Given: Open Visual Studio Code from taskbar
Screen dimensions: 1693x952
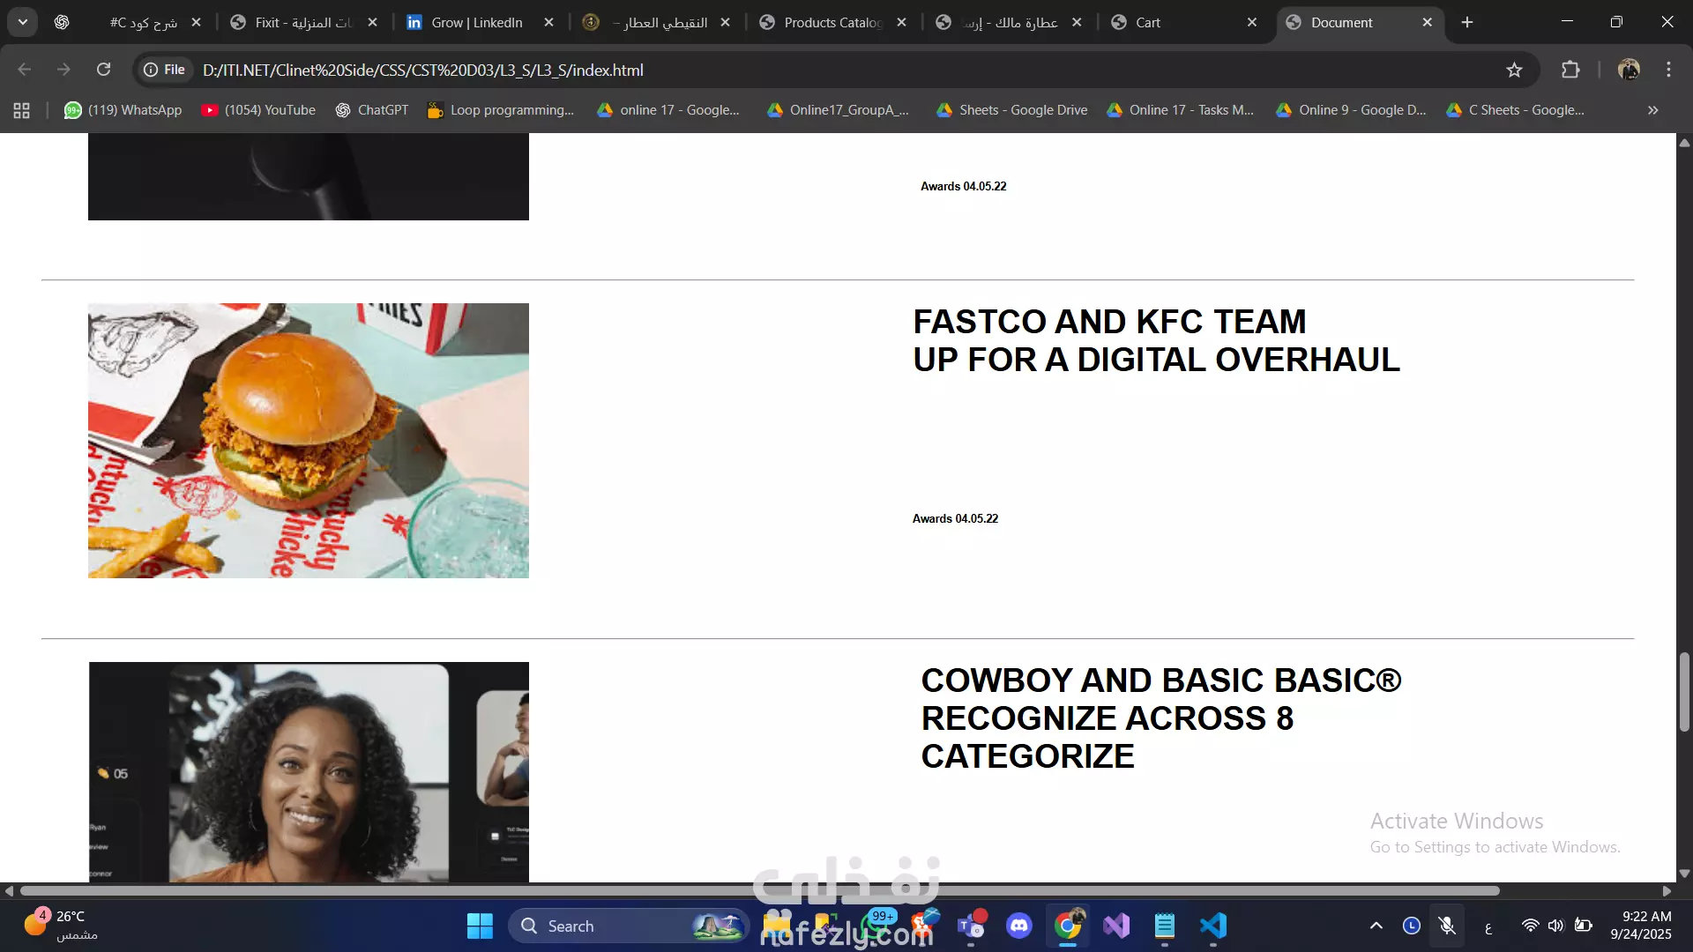Looking at the screenshot, I should [x=1213, y=926].
